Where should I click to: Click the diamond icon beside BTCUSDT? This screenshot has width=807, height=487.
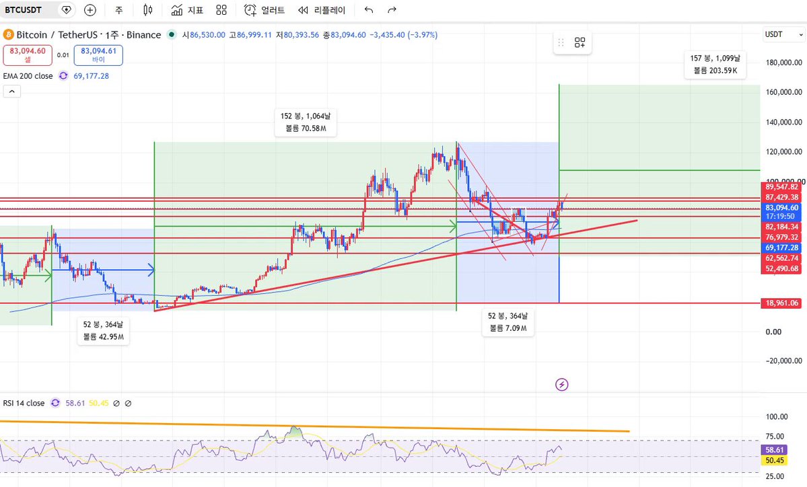(66, 10)
